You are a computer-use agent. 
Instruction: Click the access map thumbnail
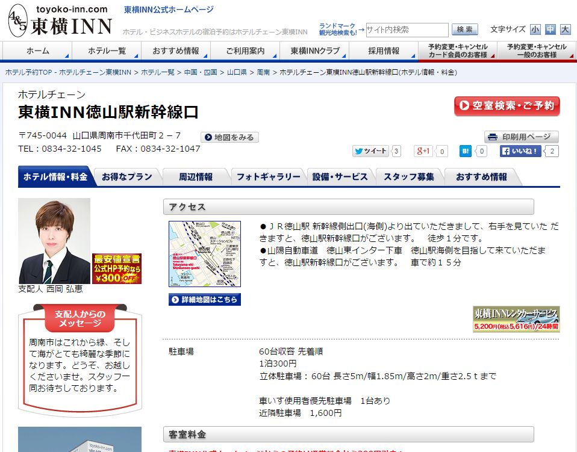[x=205, y=254]
